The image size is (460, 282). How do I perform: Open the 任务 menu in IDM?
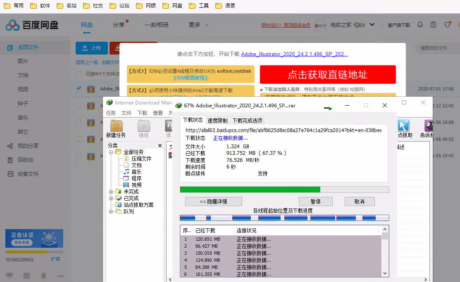coord(111,113)
